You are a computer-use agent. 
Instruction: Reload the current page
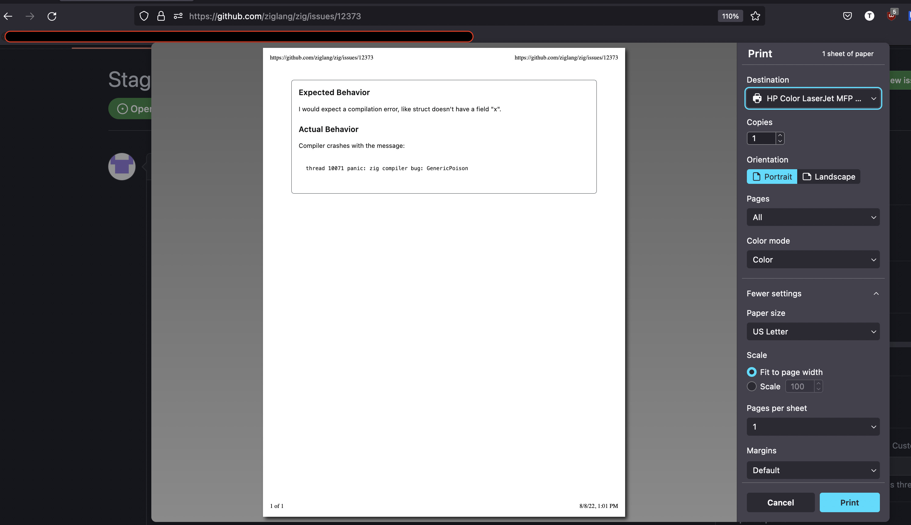[52, 16]
